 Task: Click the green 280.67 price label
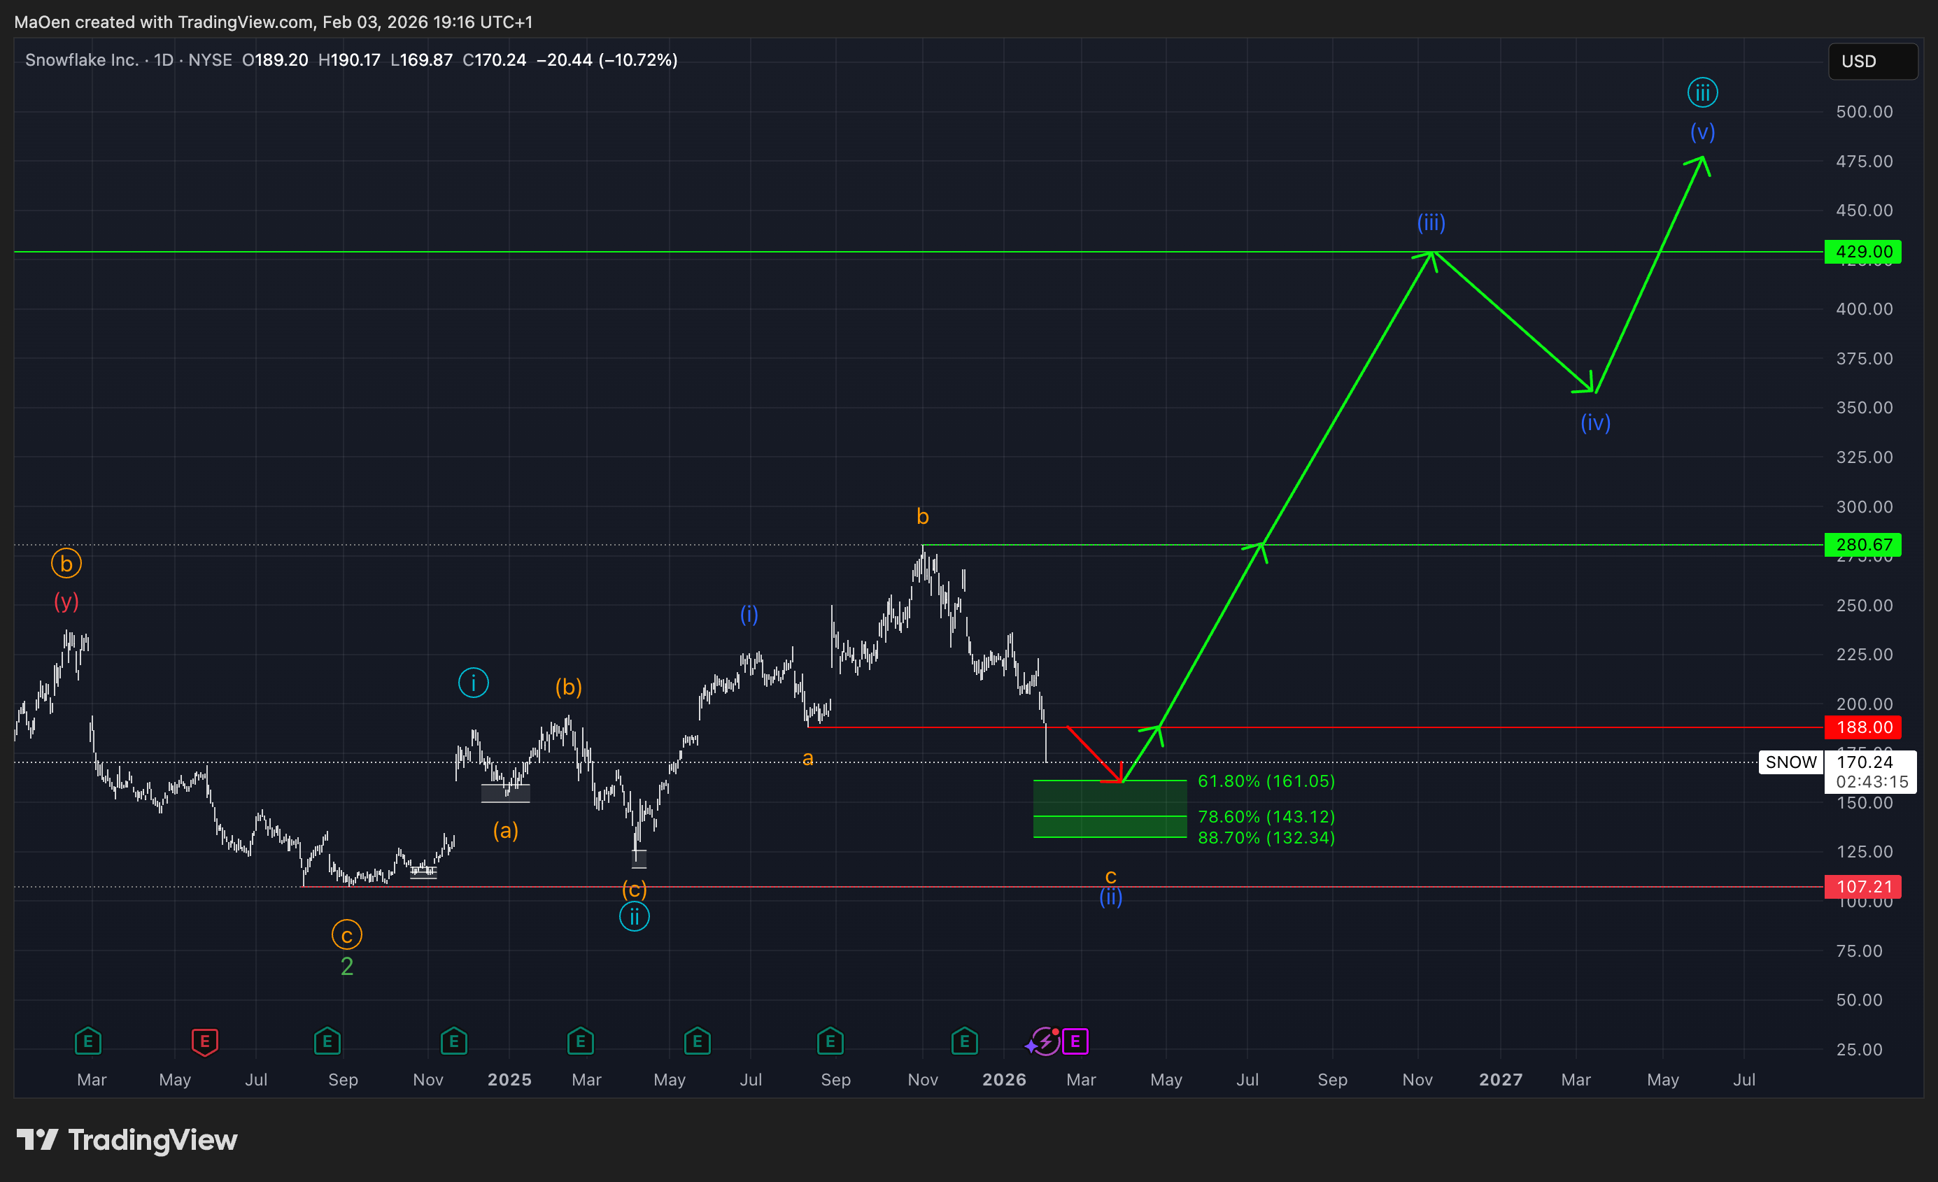[x=1862, y=544]
